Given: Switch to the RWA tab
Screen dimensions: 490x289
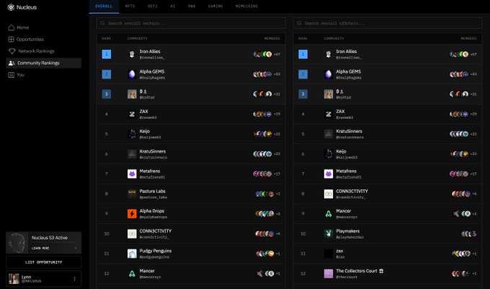Looking at the screenshot, I should 192,6.
